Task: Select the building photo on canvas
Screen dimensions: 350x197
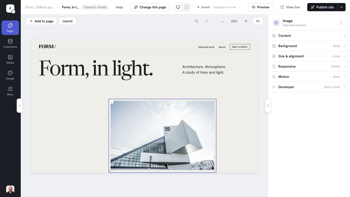Action: click(x=162, y=135)
